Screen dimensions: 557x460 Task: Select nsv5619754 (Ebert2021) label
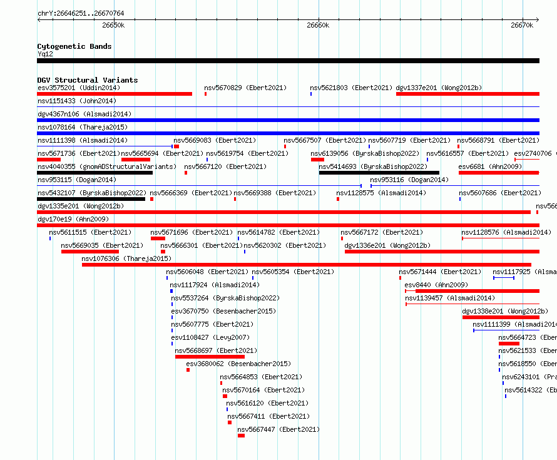pyautogui.click(x=247, y=153)
